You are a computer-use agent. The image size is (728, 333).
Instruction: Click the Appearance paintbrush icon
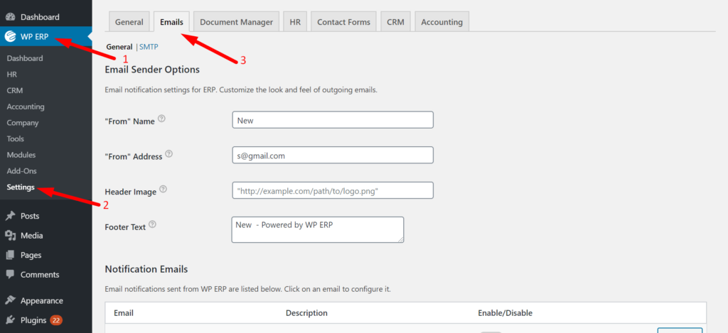point(11,300)
